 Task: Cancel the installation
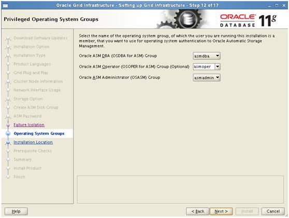pyautogui.click(x=273, y=211)
